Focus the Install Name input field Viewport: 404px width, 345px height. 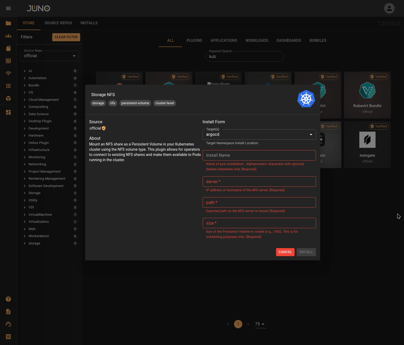pos(259,155)
